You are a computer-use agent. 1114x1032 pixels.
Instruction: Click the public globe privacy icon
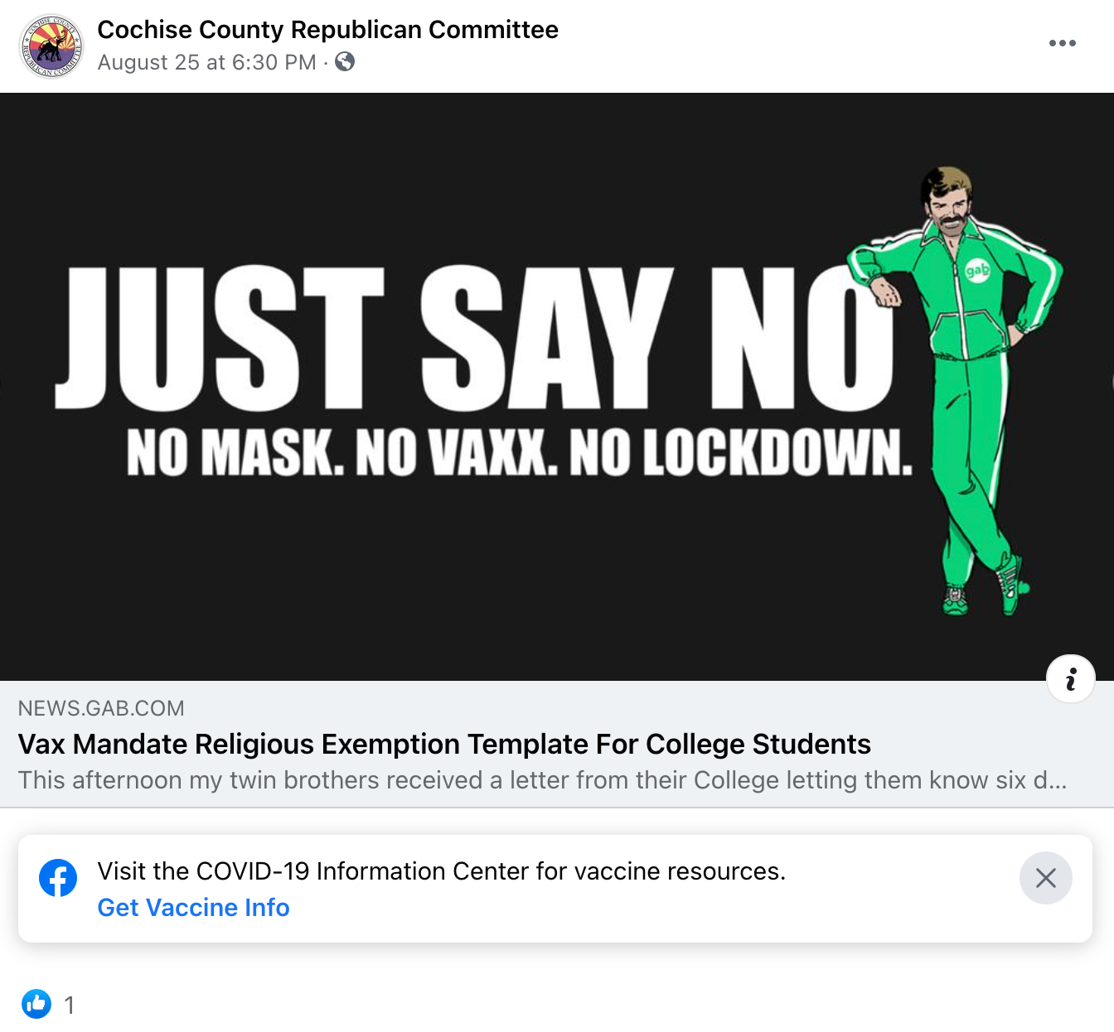click(x=345, y=62)
